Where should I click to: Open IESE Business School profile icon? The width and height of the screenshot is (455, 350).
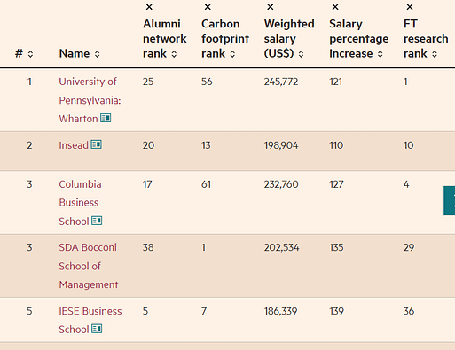[97, 329]
